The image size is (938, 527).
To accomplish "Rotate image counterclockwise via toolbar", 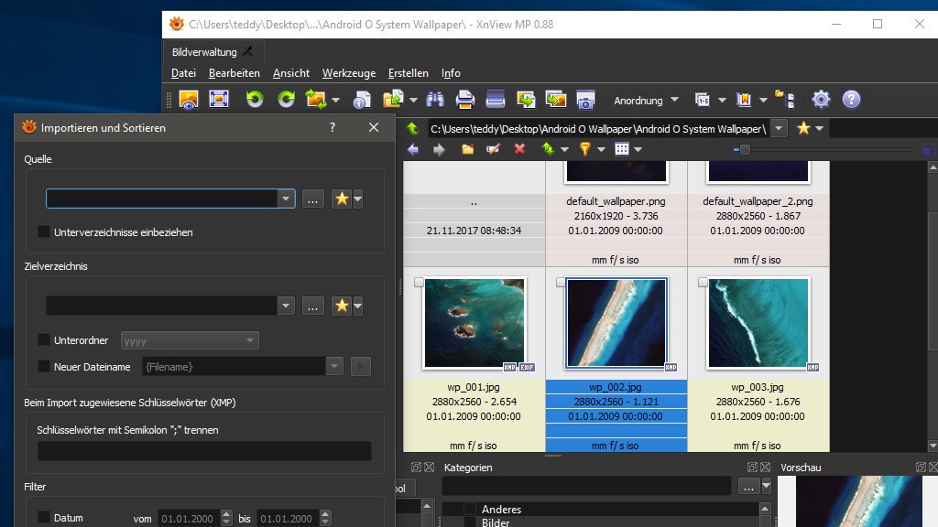I will coord(256,99).
